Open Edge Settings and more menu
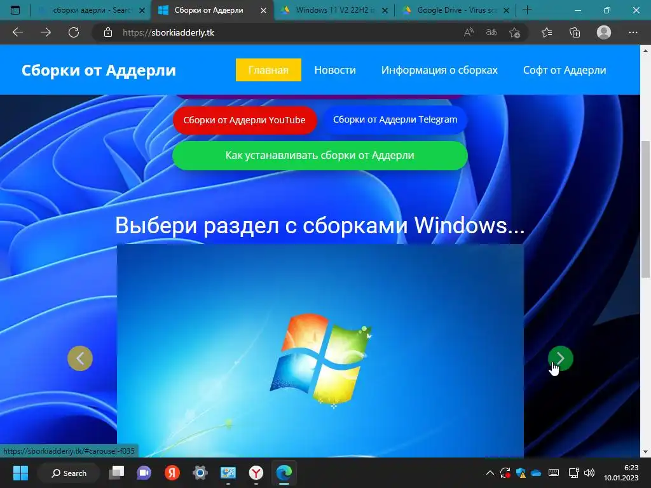Screen dimensions: 651x488 coord(633,32)
